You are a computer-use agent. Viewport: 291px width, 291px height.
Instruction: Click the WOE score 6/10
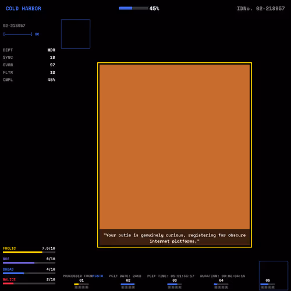(x=51, y=259)
